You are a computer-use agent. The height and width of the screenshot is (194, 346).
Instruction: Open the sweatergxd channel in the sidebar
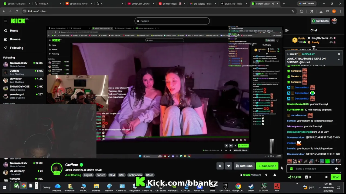click(x=23, y=96)
